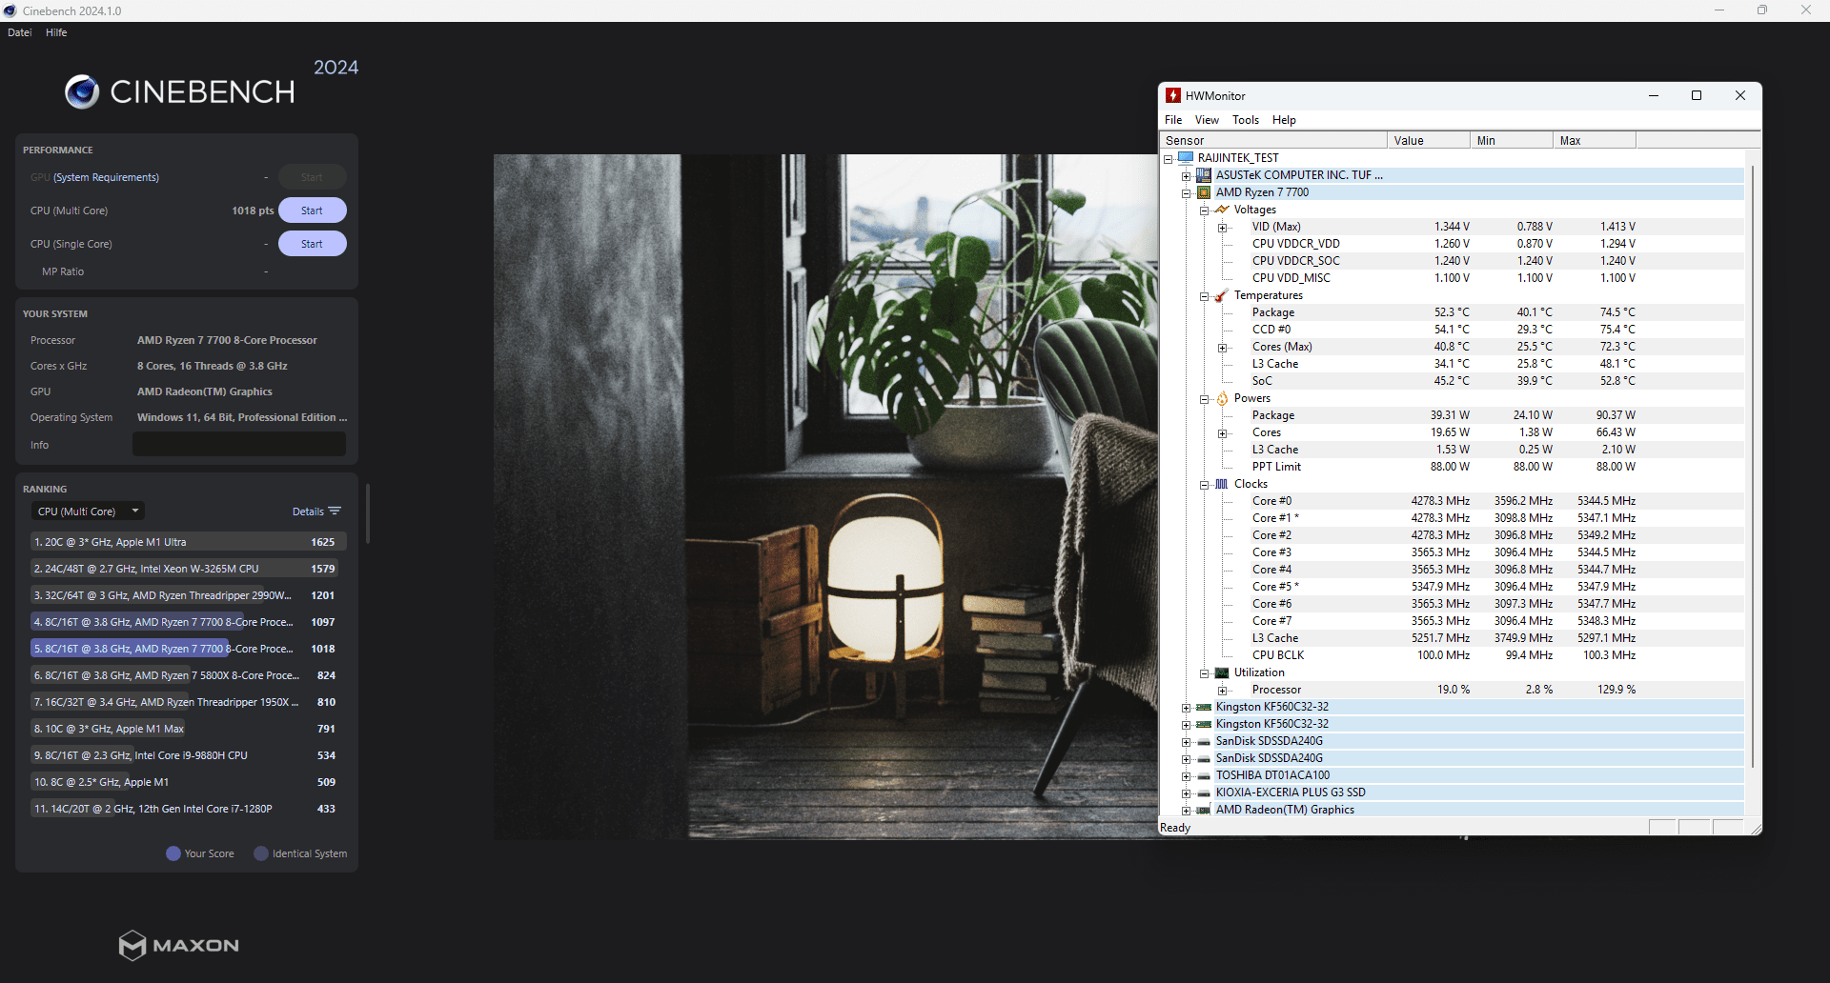Click the greyed-out GPU Start button
The width and height of the screenshot is (1830, 983).
click(312, 177)
